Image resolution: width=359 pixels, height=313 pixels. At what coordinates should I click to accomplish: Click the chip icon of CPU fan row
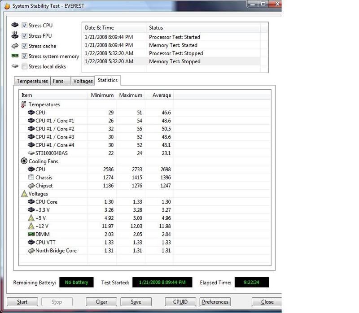pyautogui.click(x=31, y=170)
